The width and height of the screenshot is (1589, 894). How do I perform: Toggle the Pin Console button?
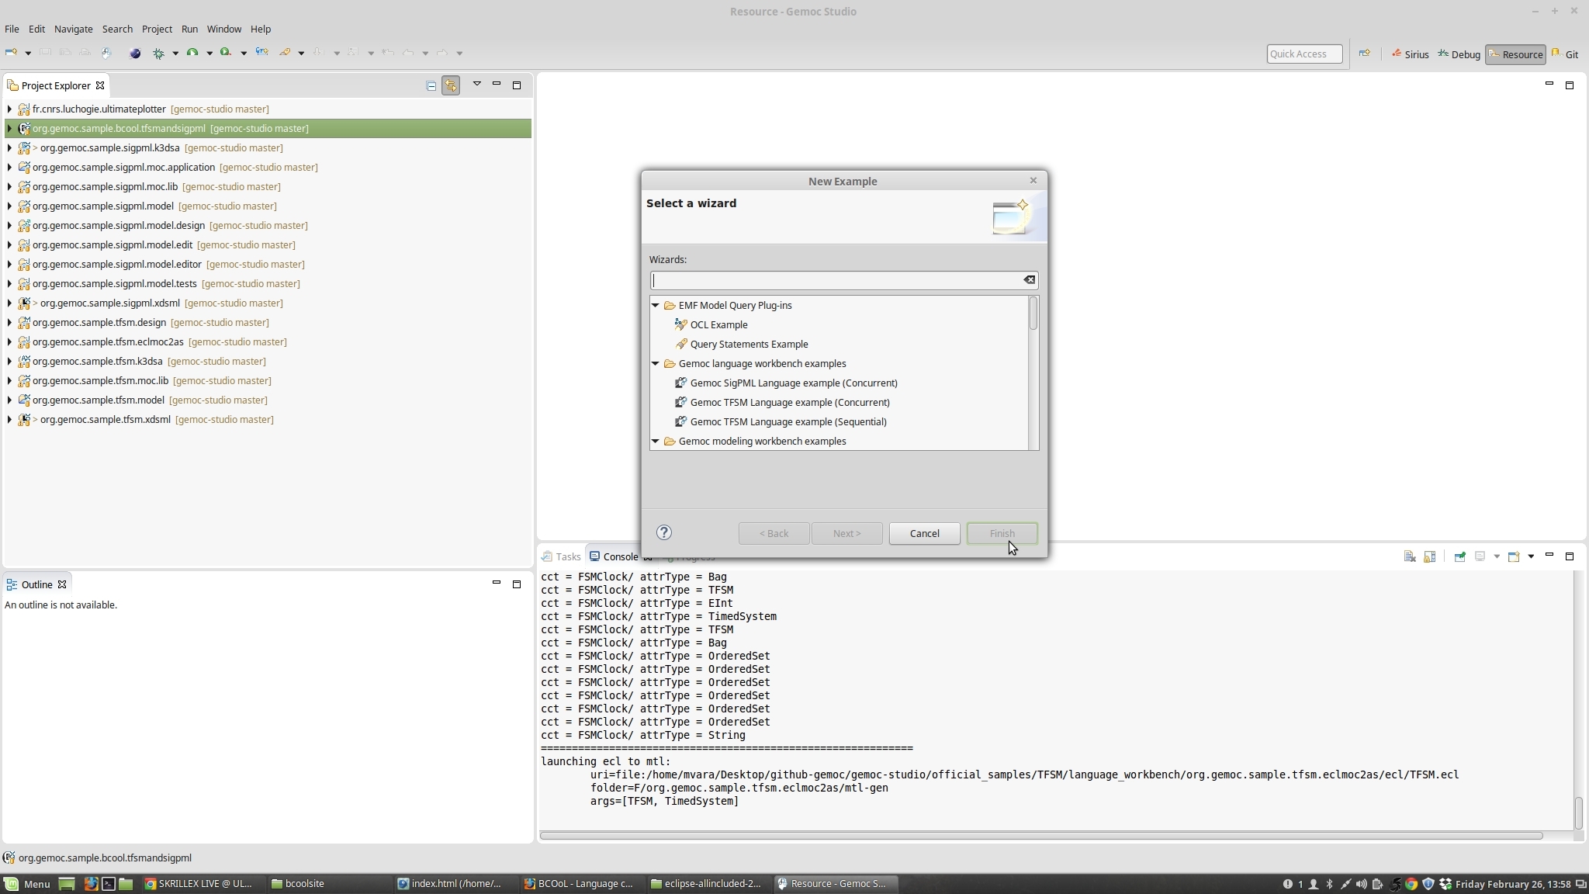coord(1459,556)
